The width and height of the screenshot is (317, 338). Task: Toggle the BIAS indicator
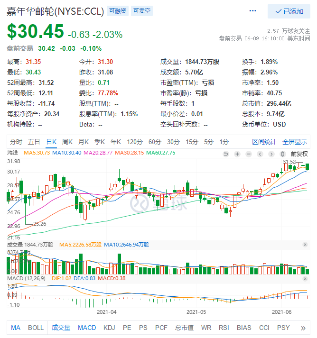coord(244,328)
